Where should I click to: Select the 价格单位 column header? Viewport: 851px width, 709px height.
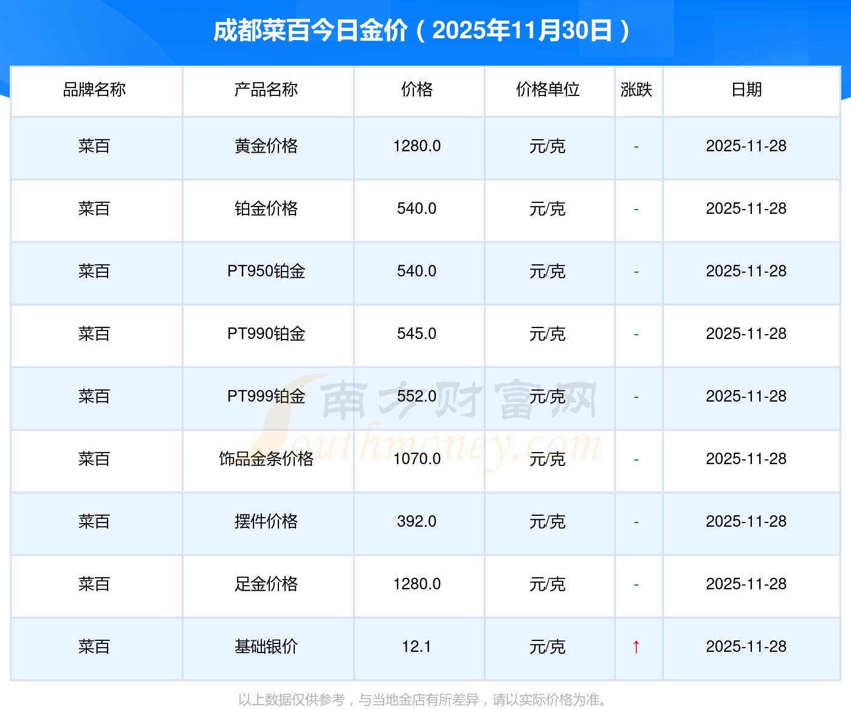(548, 90)
